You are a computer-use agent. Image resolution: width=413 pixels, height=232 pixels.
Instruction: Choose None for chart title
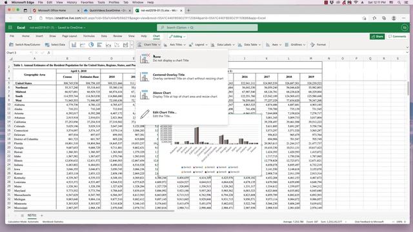182,59
